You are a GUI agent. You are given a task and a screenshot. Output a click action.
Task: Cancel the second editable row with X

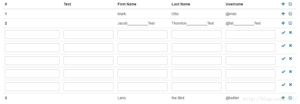tap(290, 45)
